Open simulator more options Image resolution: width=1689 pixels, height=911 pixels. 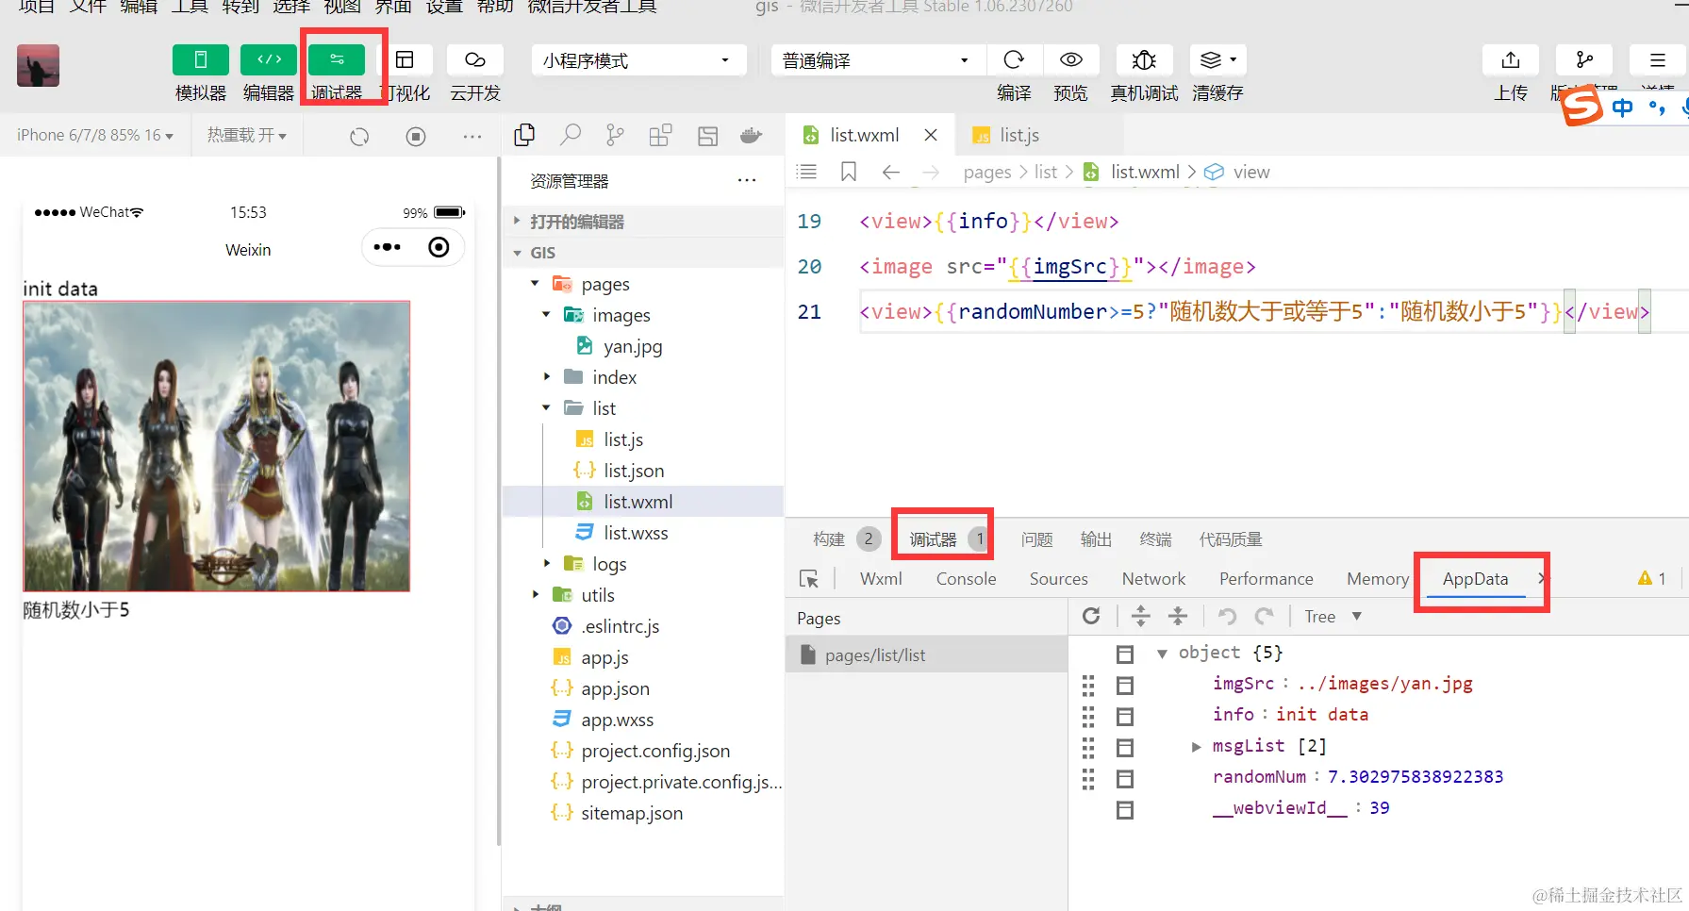point(472,137)
